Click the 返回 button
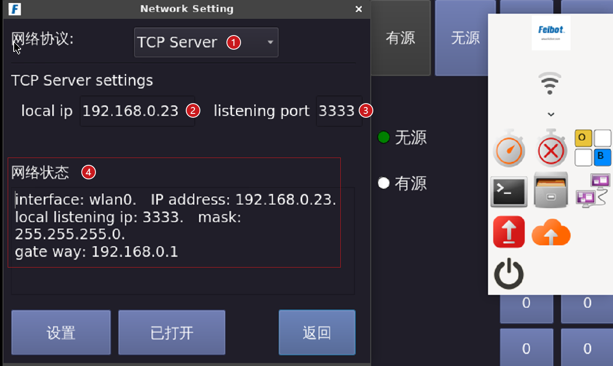613x366 pixels. 317,333
